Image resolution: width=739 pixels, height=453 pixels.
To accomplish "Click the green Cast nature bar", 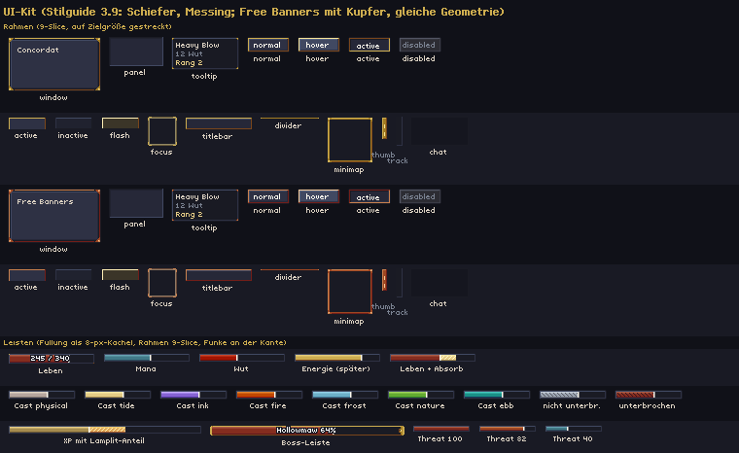I will point(421,395).
